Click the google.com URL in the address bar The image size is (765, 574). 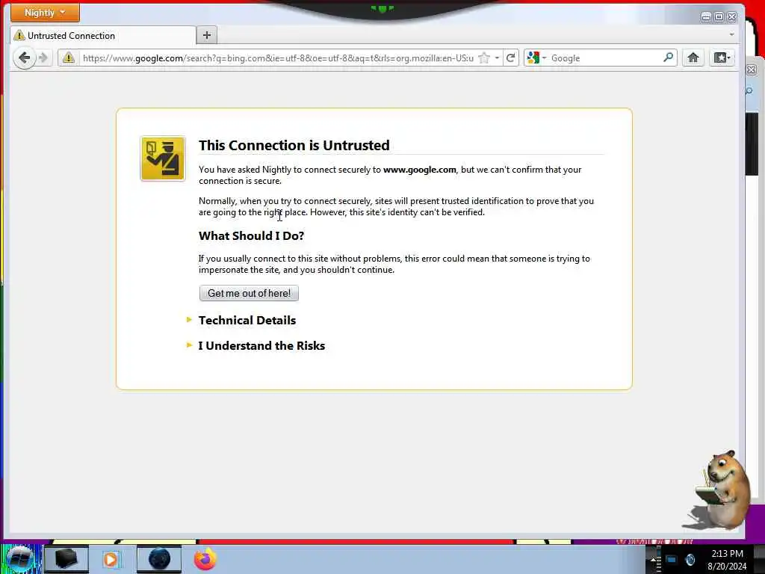click(x=278, y=58)
